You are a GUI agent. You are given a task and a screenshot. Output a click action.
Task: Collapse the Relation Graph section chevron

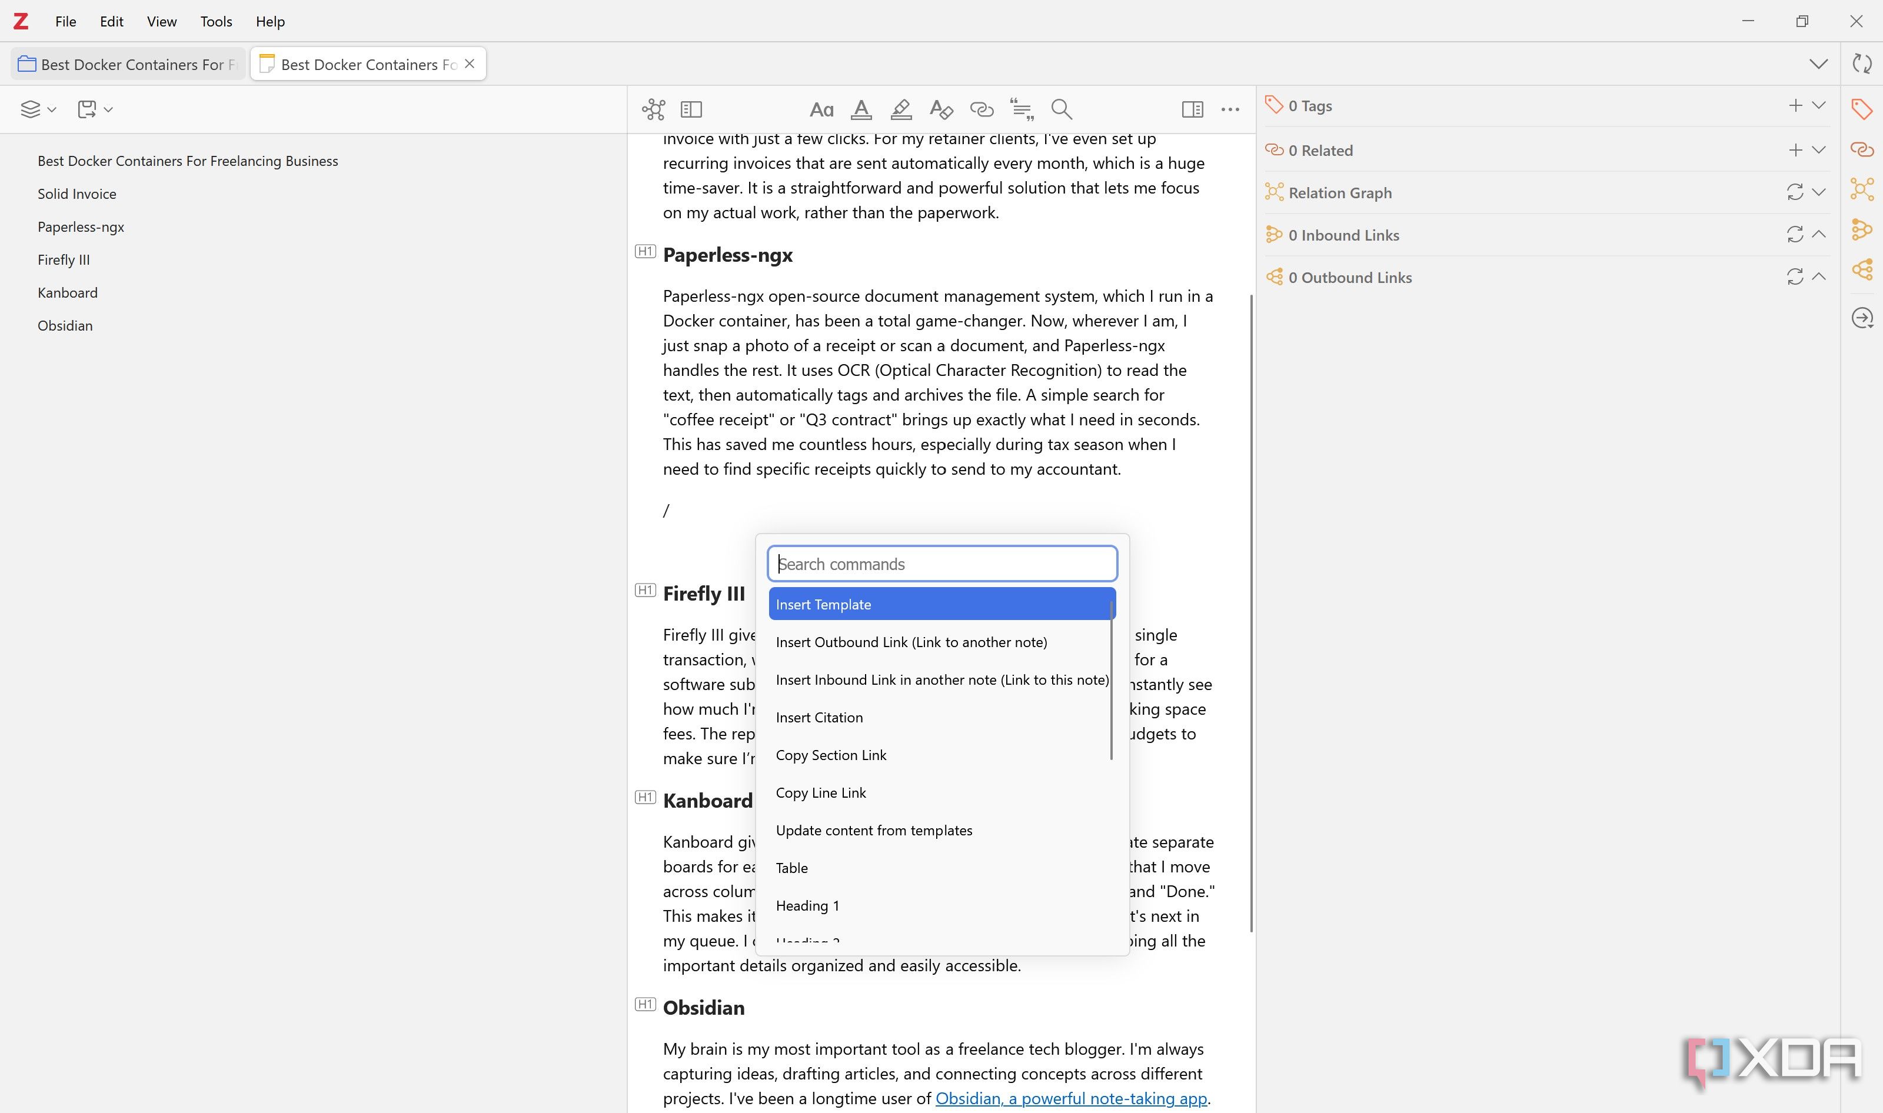1818,193
